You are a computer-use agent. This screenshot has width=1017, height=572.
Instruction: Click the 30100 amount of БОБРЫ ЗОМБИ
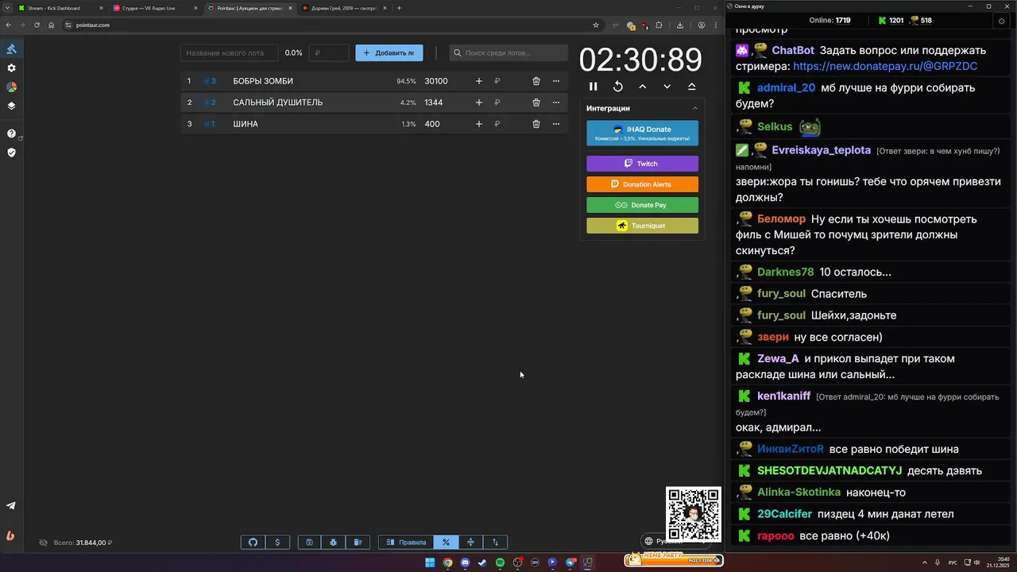[436, 81]
